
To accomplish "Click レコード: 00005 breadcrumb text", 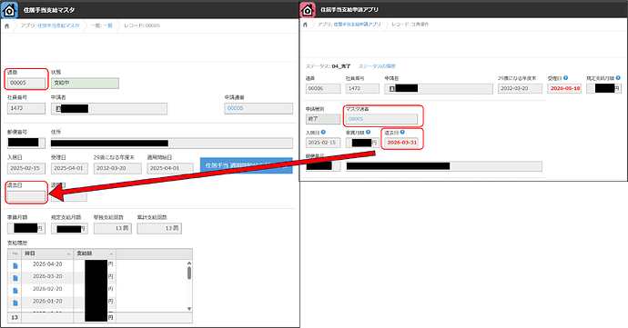I will [x=142, y=25].
